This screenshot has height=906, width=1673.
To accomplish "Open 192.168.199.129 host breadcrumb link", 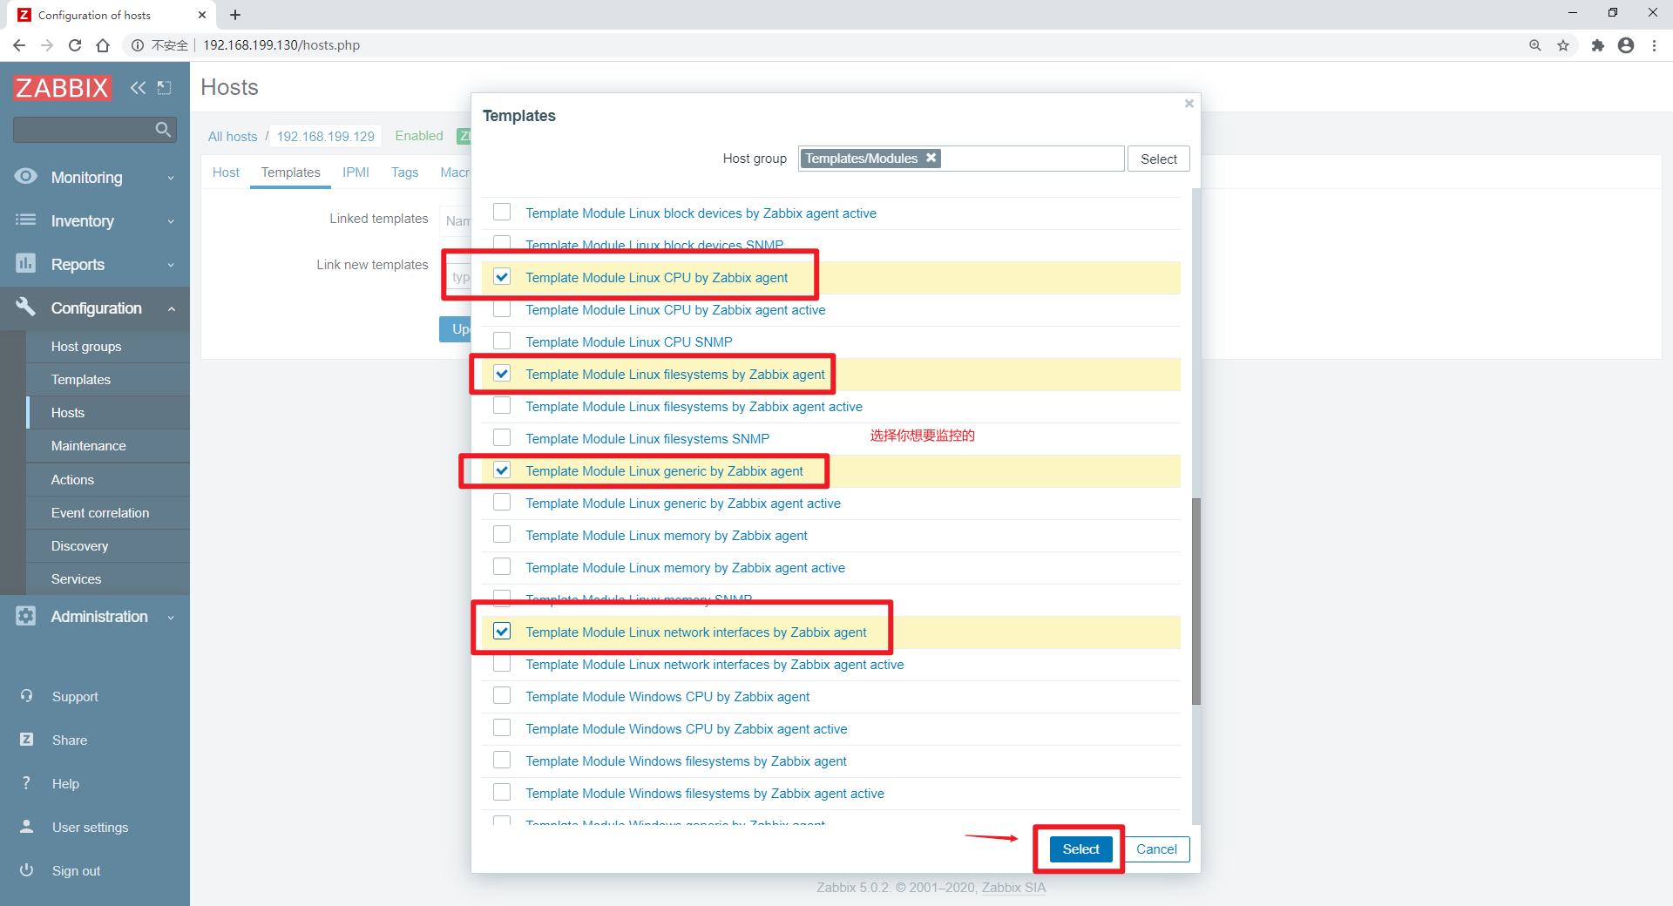I will 326,137.
